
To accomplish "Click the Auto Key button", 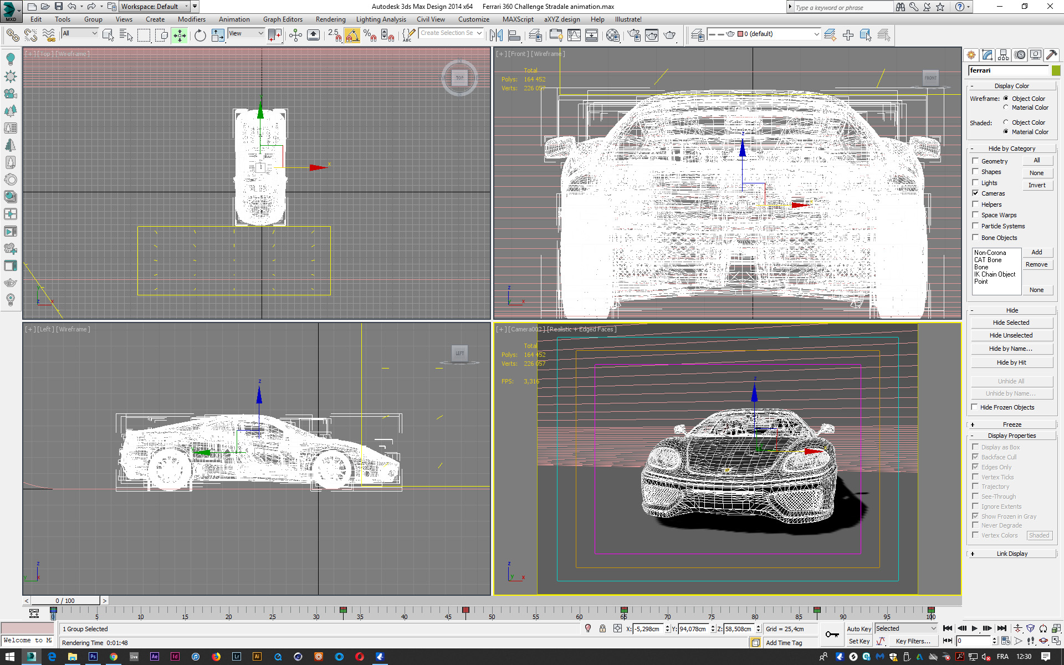I will [859, 628].
